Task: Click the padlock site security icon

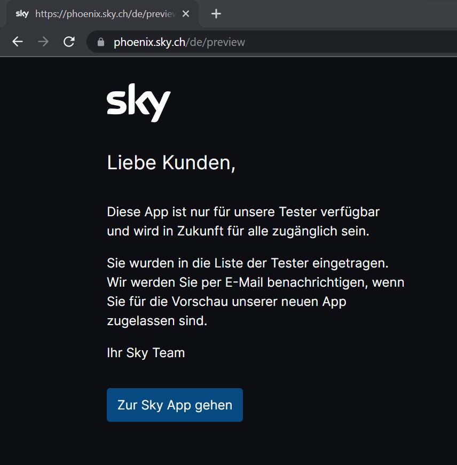Action: coord(101,42)
